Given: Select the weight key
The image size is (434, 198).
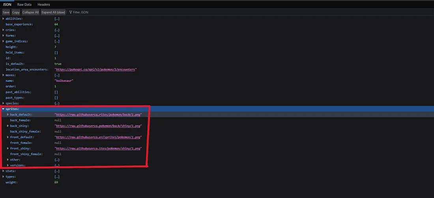Looking at the screenshot, I should 11,182.
